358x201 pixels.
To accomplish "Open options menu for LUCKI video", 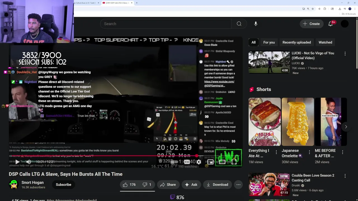I will (345, 54).
